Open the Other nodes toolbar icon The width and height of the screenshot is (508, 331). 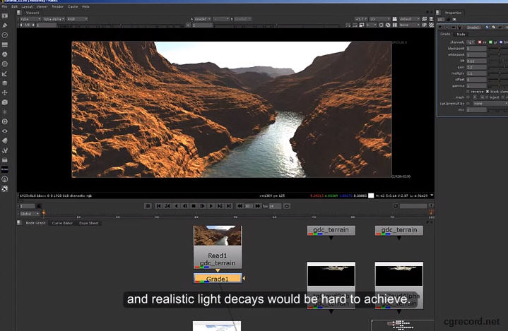[x=5, y=160]
